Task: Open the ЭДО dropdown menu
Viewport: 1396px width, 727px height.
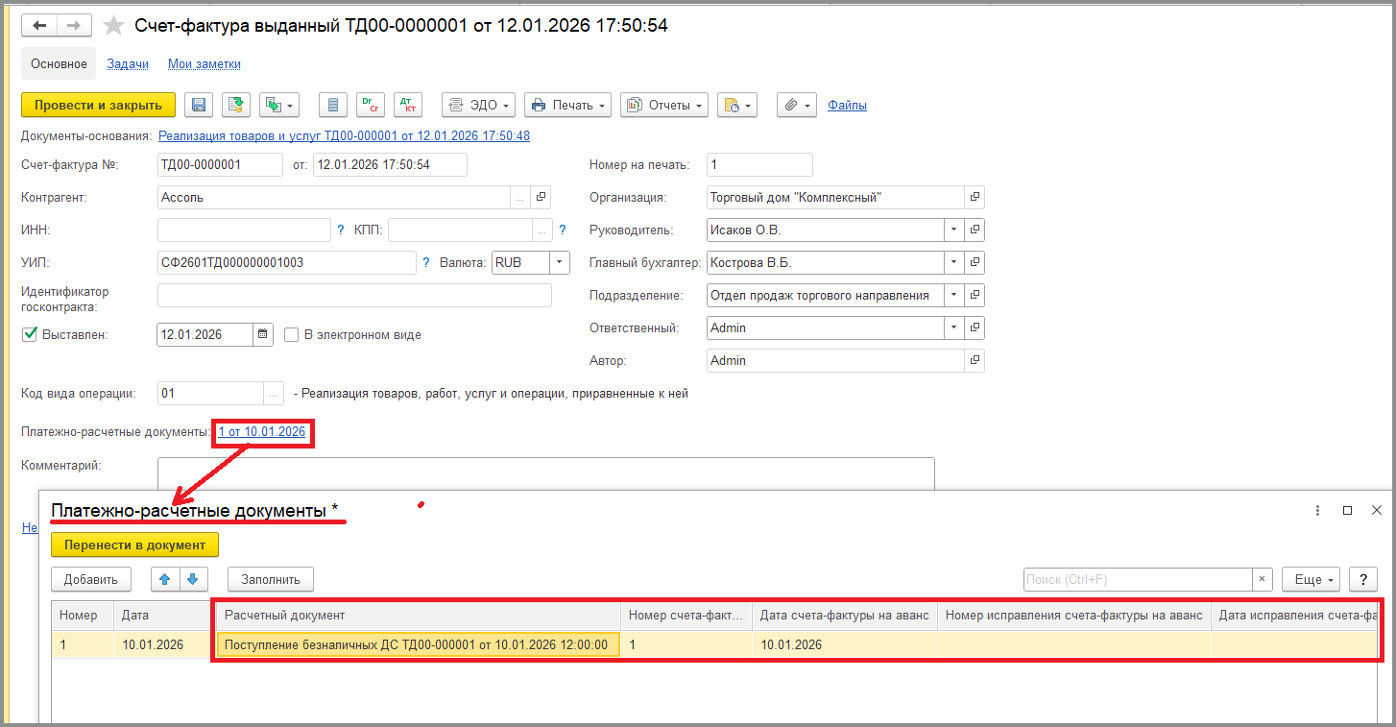Action: pyautogui.click(x=478, y=105)
